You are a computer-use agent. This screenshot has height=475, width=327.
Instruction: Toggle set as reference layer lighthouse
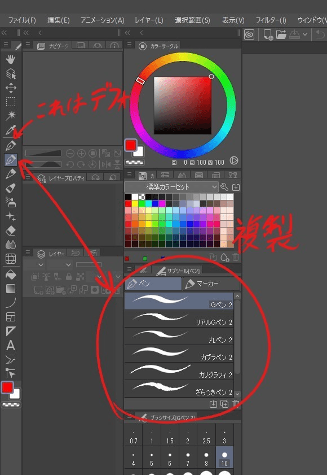click(x=46, y=276)
